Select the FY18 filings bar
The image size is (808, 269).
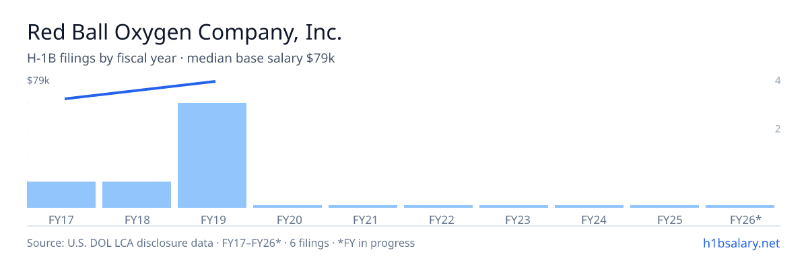point(137,194)
